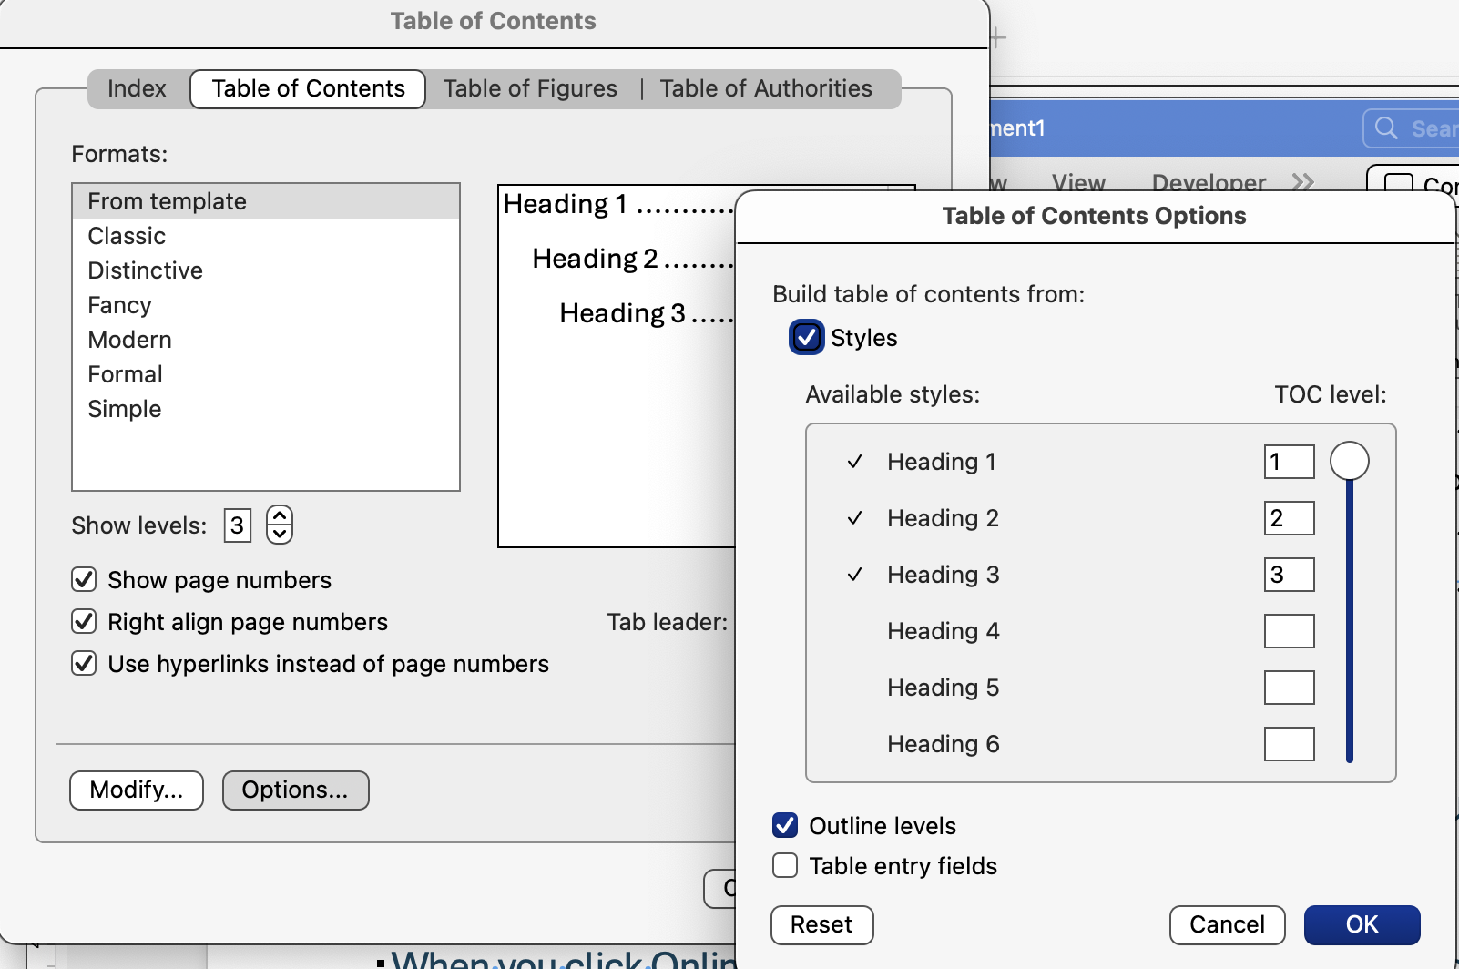Disable Right align page numbers
The height and width of the screenshot is (969, 1459).
[83, 621]
